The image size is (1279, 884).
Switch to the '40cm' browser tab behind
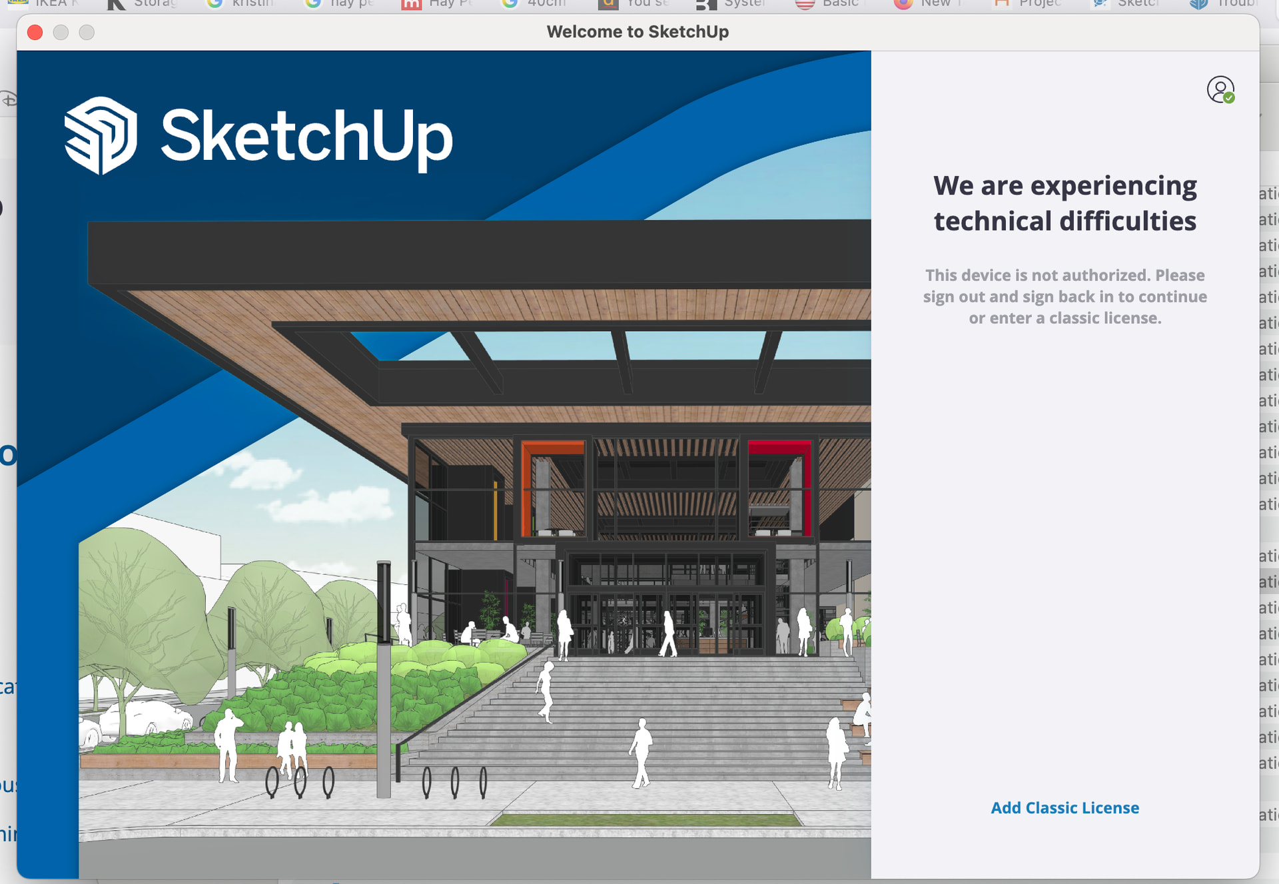coord(534,4)
